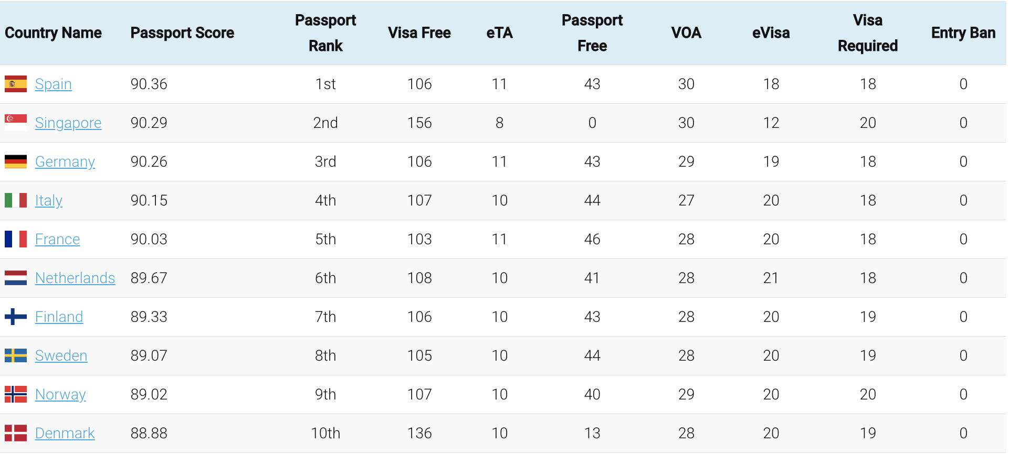Screen dimensions: 1009x454
Task: Click the Sweden flag icon
Action: [16, 355]
